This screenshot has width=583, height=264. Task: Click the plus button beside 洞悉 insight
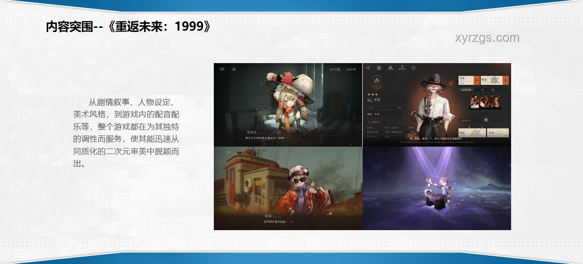click(x=506, y=80)
